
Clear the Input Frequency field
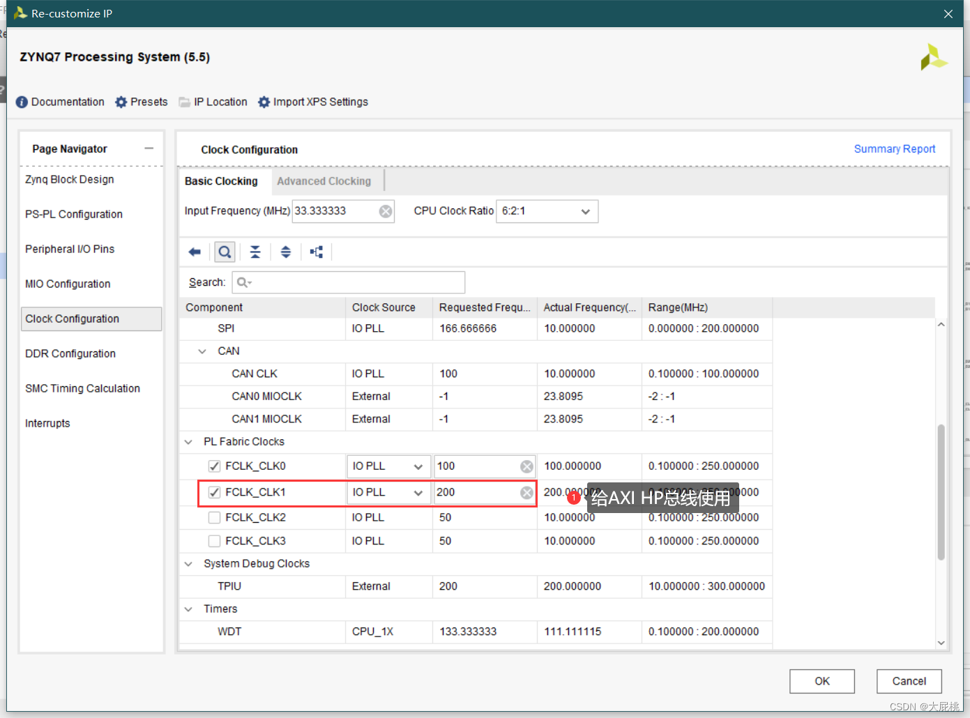[386, 211]
